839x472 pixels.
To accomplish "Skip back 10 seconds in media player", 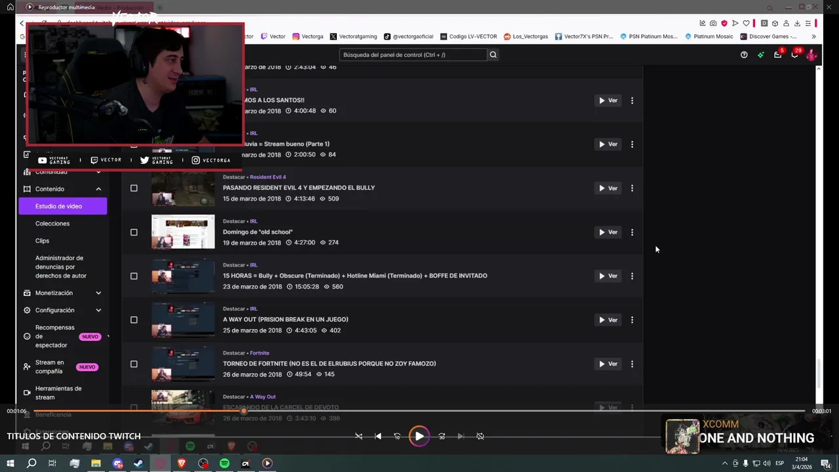I will (397, 436).
